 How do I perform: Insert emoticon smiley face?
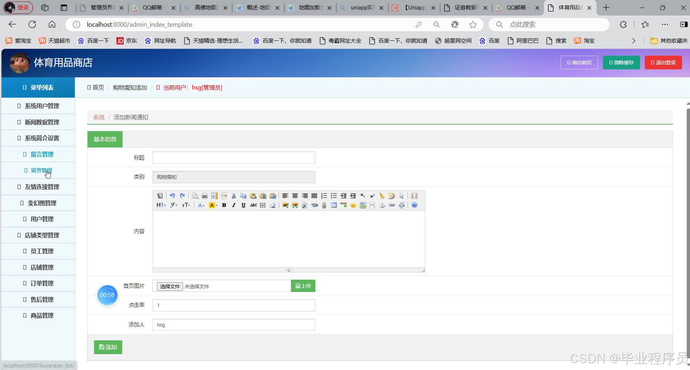click(353, 205)
